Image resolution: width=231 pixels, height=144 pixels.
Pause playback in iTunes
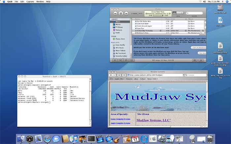tap(121, 13)
